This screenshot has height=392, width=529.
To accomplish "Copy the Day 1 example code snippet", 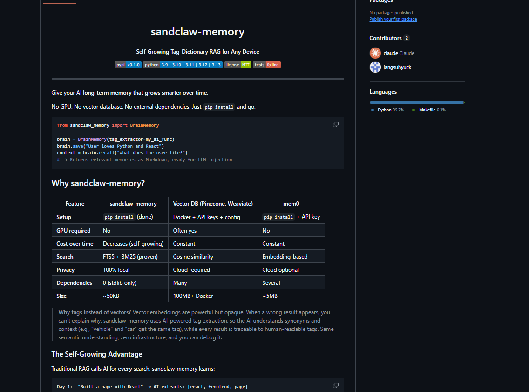I will pyautogui.click(x=335, y=385).
